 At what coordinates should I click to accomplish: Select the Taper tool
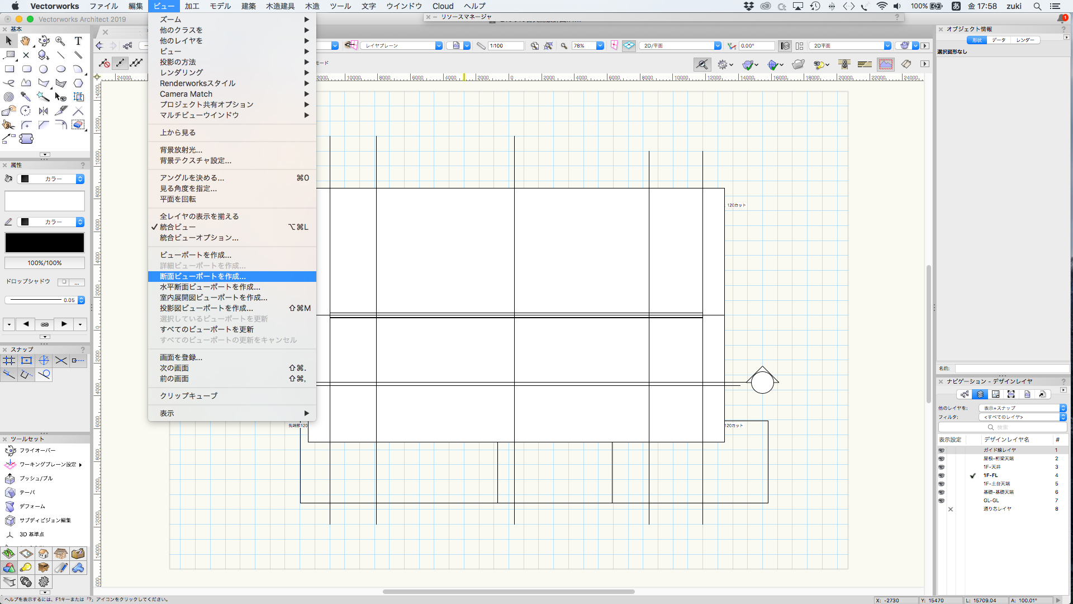pyautogui.click(x=20, y=492)
